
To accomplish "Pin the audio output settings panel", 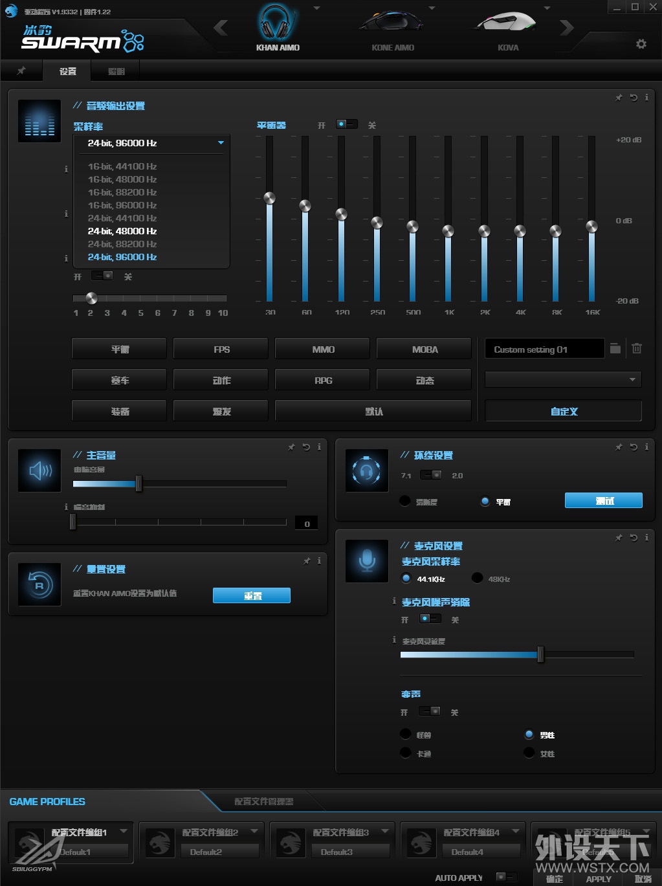I will [619, 98].
